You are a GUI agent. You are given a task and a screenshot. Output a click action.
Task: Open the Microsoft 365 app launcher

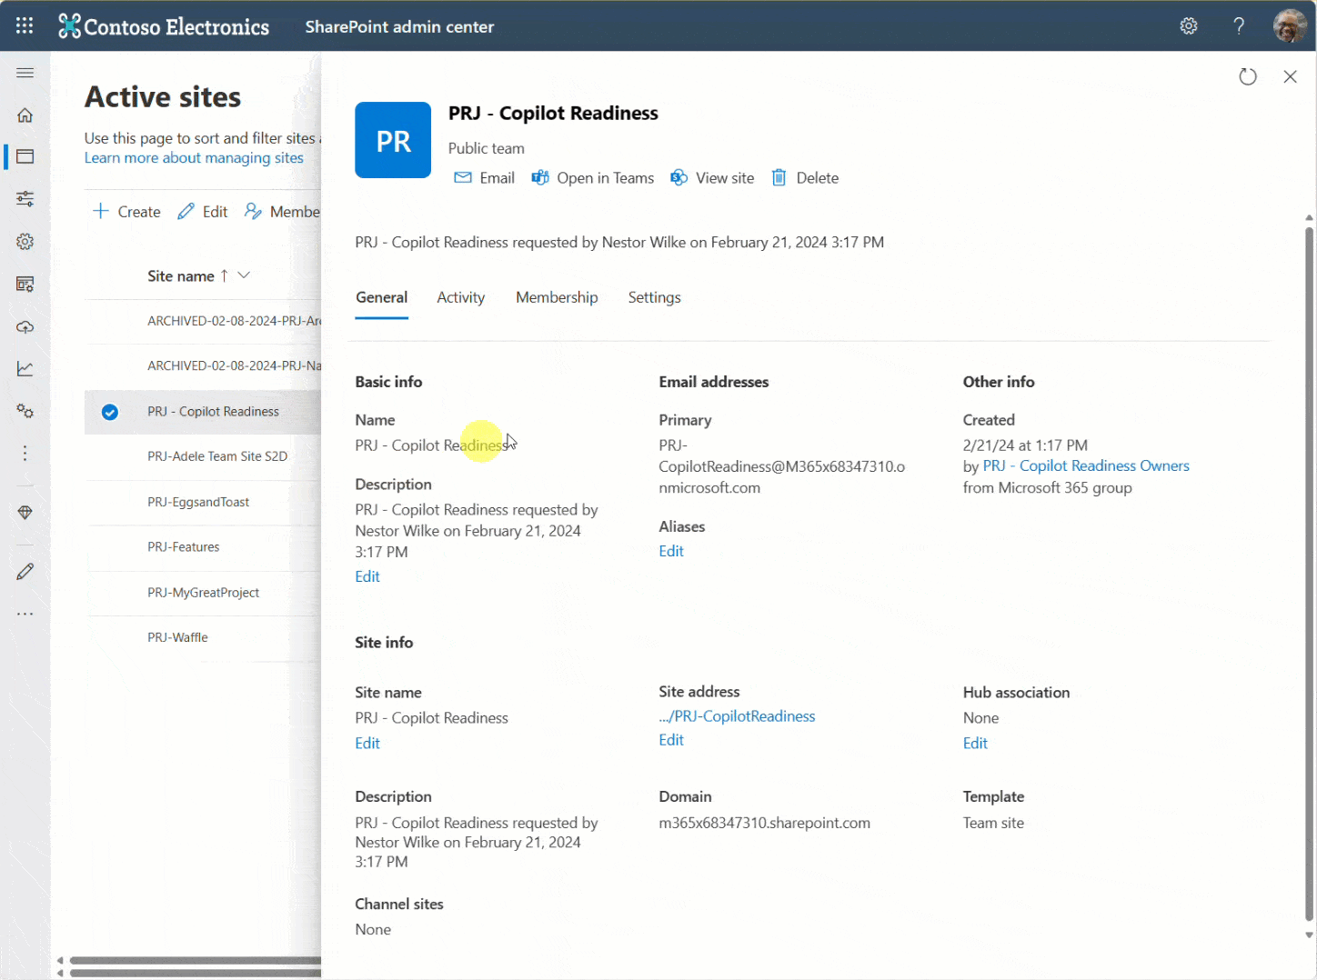pyautogui.click(x=25, y=25)
